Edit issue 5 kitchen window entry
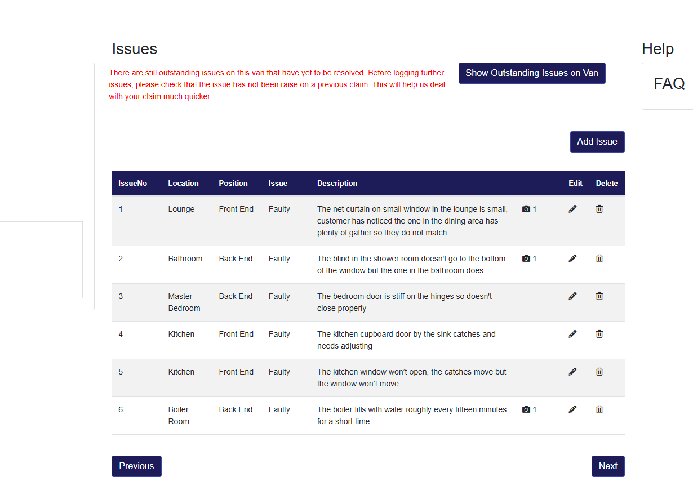 (572, 372)
